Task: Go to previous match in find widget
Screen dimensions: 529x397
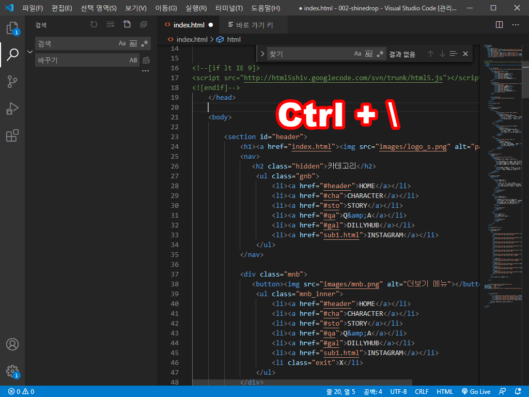Action: pyautogui.click(x=430, y=54)
